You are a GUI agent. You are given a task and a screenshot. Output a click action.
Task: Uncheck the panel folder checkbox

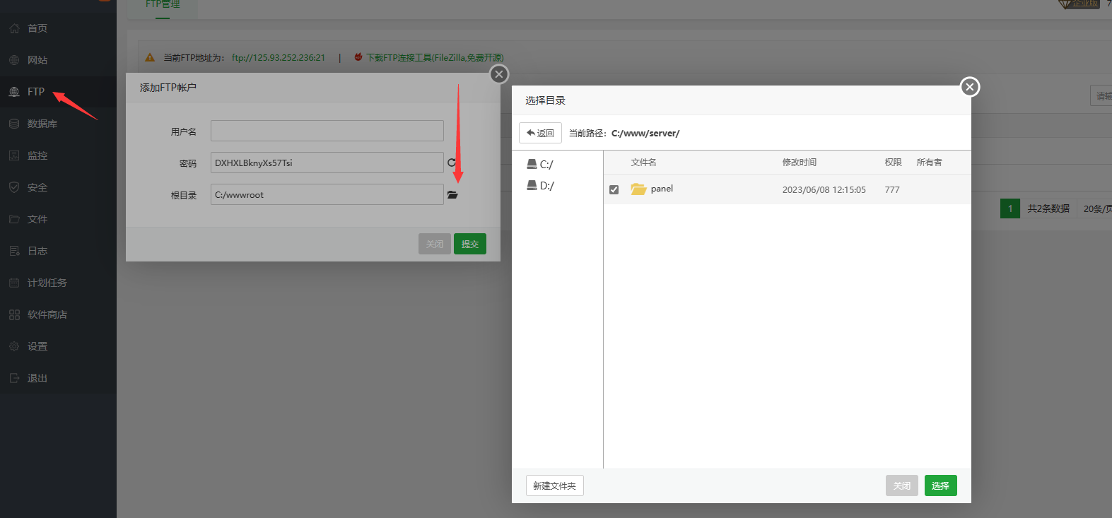[x=614, y=189]
